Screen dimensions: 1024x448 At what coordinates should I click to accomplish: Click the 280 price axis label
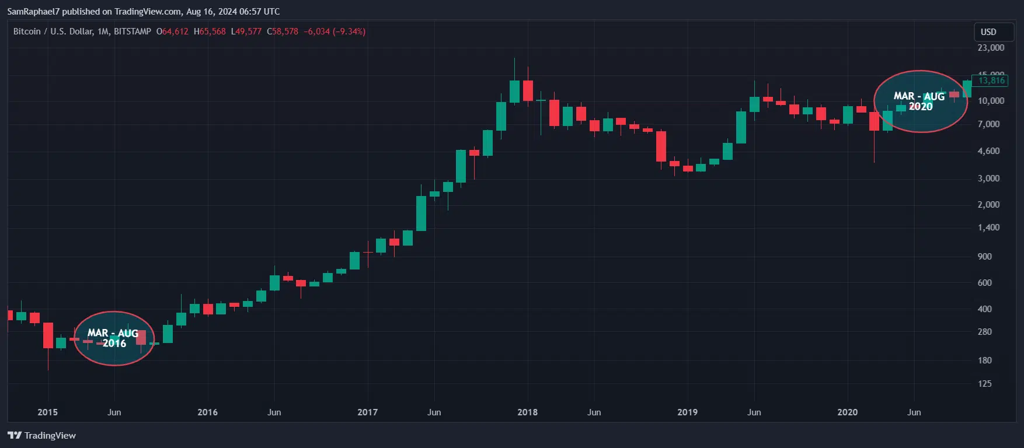coord(984,332)
